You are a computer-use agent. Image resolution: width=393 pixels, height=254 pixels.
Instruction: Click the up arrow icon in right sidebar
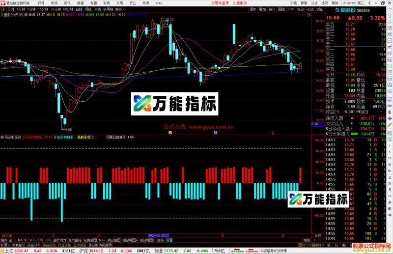point(390,16)
